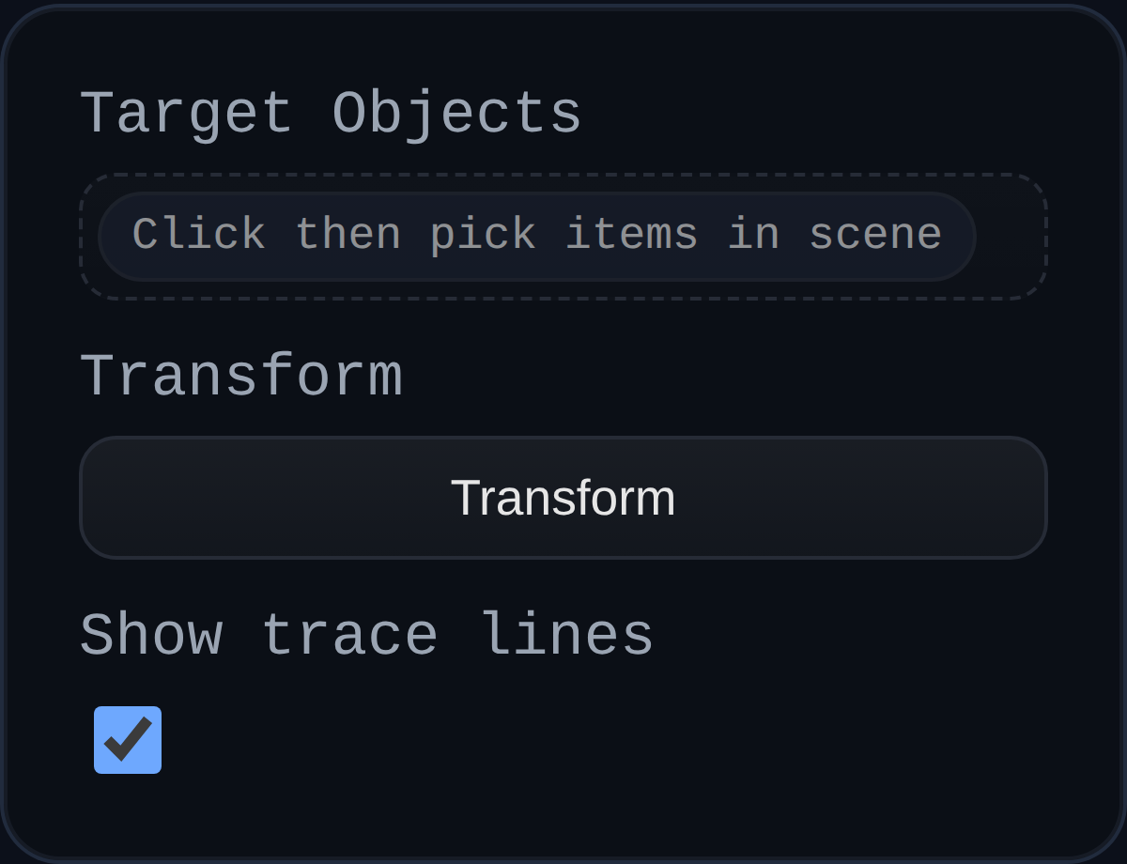
Task: Click the Show trace lines label
Action: (365, 635)
